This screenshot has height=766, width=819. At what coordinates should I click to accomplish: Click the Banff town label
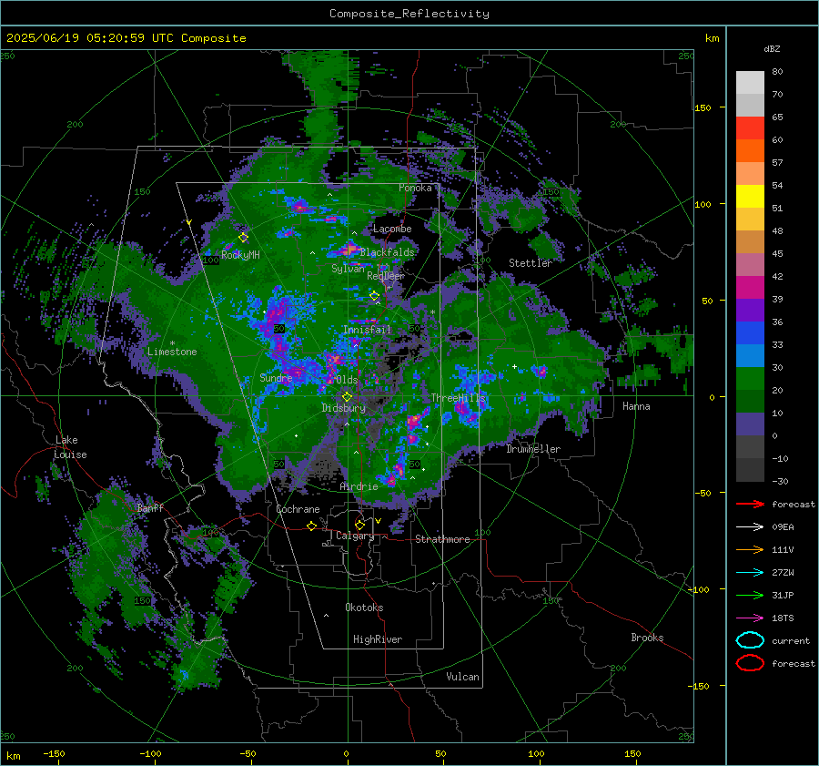(x=150, y=507)
